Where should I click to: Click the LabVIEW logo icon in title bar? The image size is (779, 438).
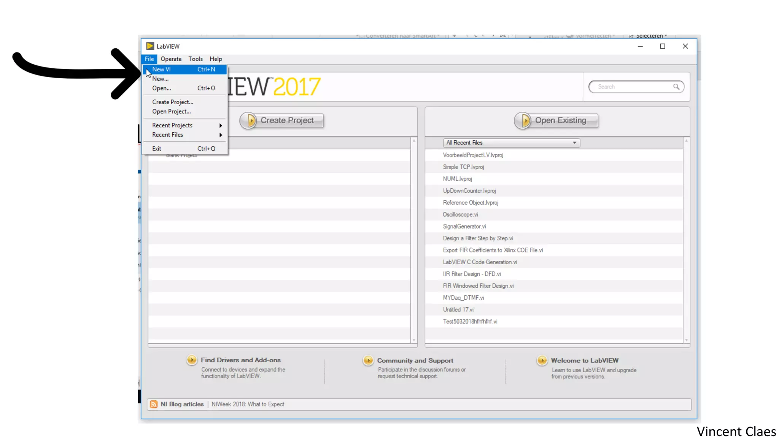coord(150,46)
